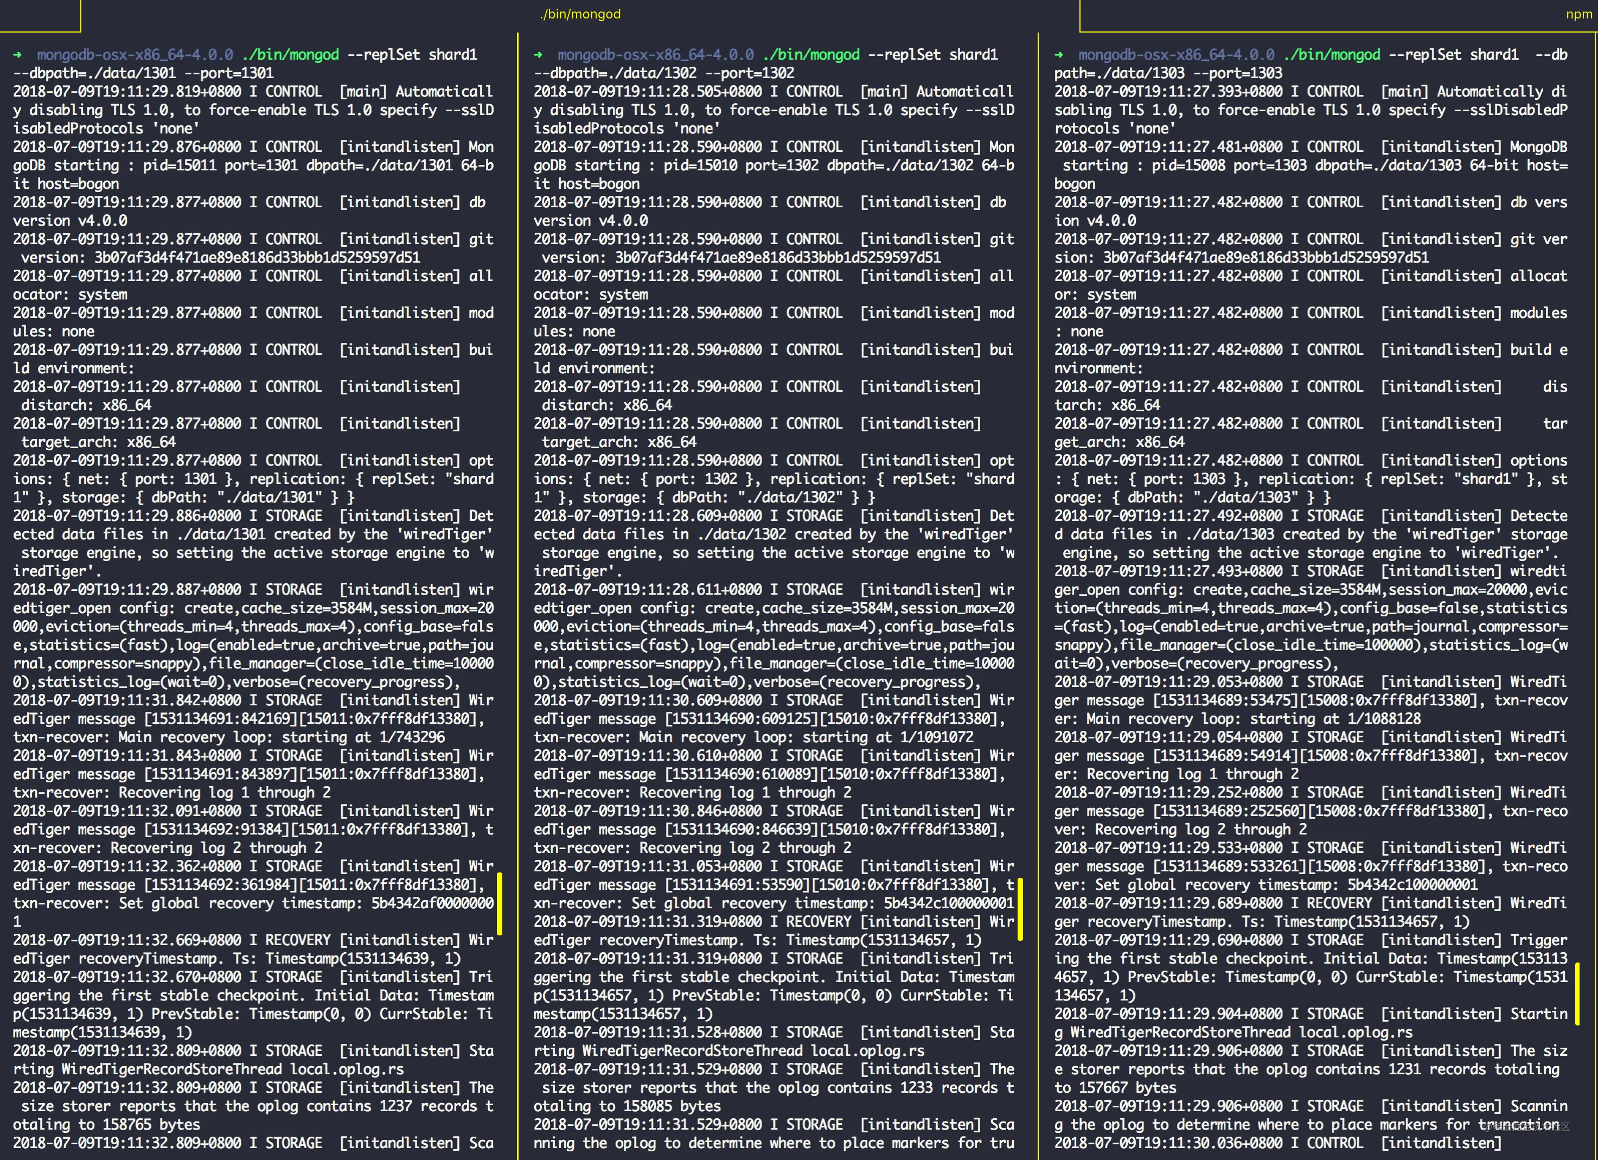Image resolution: width=1598 pixels, height=1160 pixels.
Task: Click the '158085 bytes' oplog size
Action: (x=672, y=1106)
